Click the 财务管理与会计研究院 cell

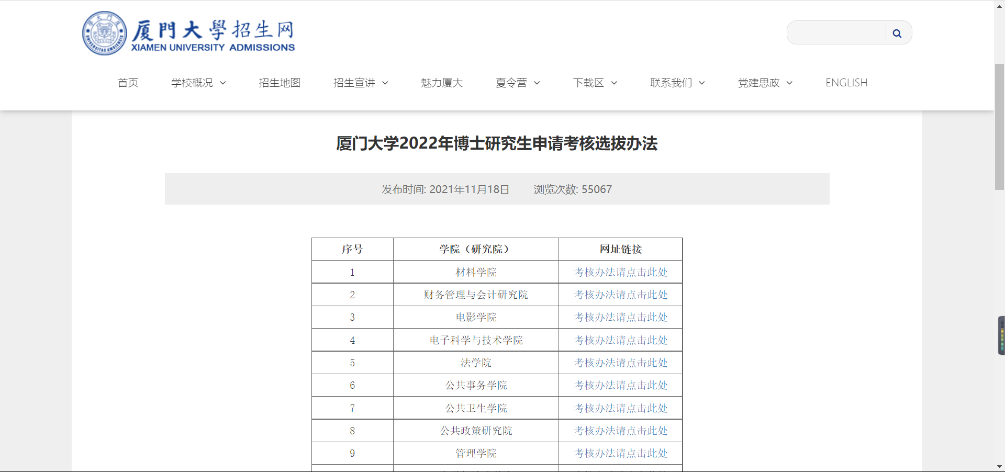(476, 295)
